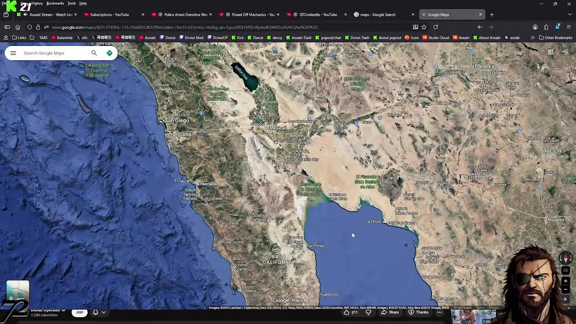Switch map type via Layers thumbnail
Viewport: 576px width, 324px height.
pos(18,291)
